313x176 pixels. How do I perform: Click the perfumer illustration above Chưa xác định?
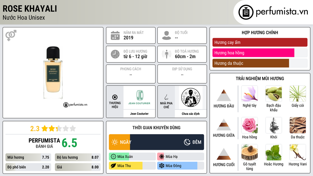pos(191,97)
